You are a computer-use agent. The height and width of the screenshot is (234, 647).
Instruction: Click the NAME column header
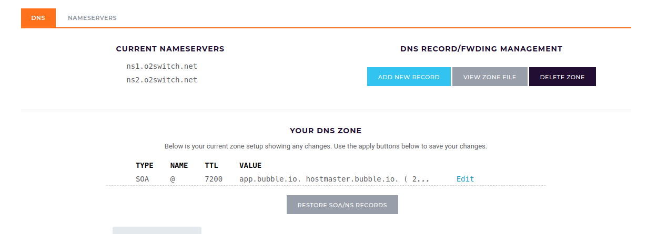pos(179,165)
